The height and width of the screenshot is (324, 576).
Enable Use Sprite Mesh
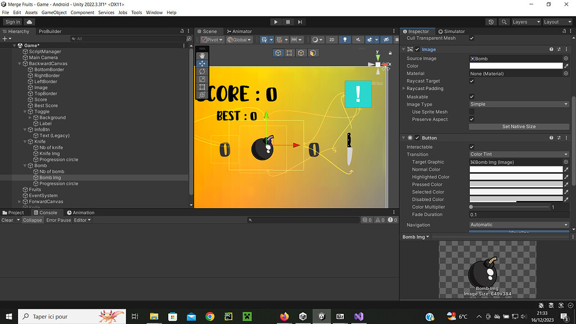coord(471,111)
